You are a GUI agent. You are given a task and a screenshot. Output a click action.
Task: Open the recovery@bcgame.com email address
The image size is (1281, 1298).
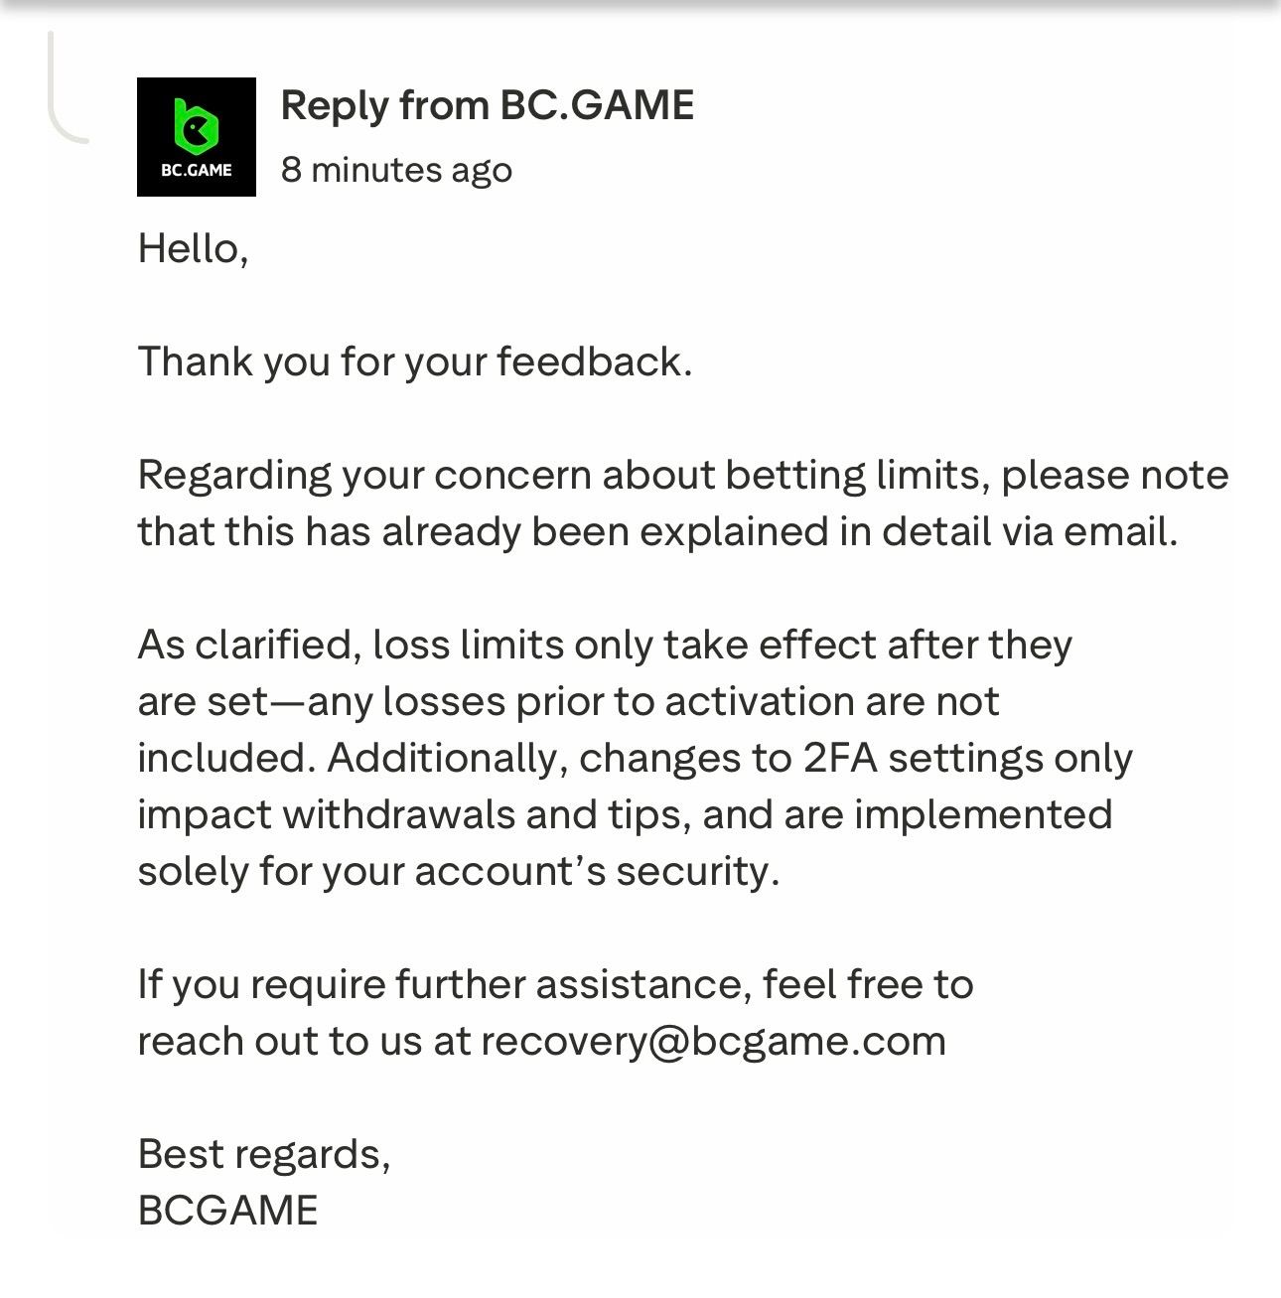713,1041
